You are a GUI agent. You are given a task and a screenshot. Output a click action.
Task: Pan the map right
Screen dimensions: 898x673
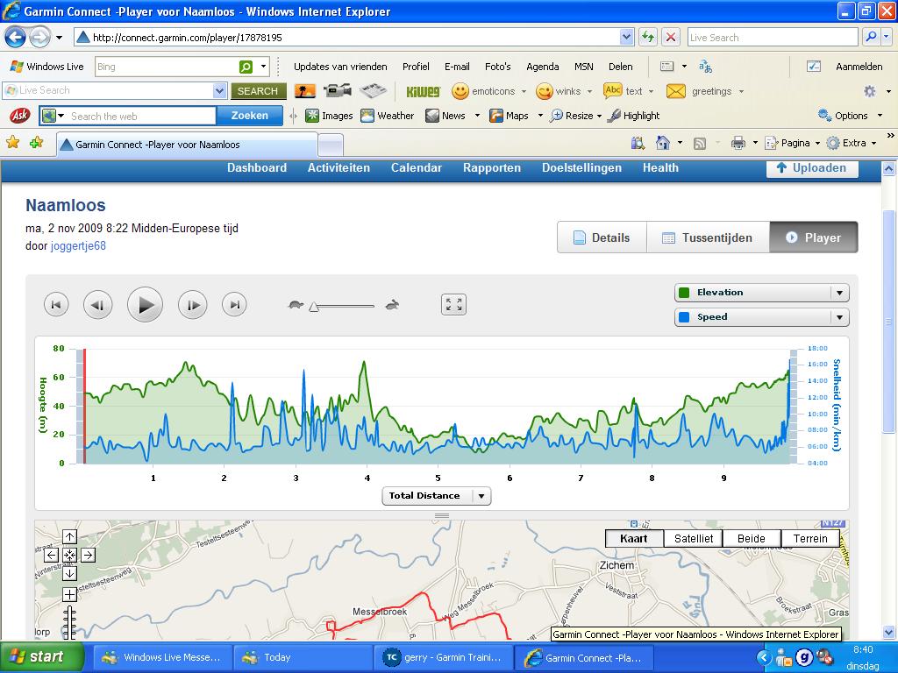pos(88,555)
